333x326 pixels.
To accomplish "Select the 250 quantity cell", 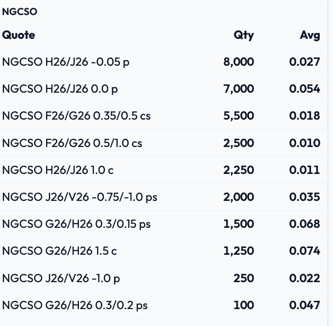I will tap(244, 278).
